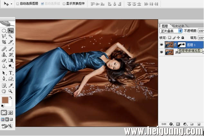204x136 pixels.
Task: Choose Standard Screen mode
Action: [x=3, y=119]
